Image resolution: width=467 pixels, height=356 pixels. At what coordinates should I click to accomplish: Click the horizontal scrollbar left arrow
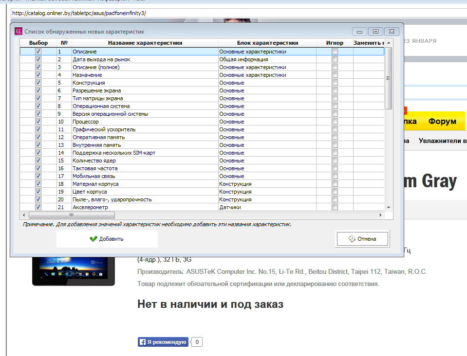coord(24,215)
